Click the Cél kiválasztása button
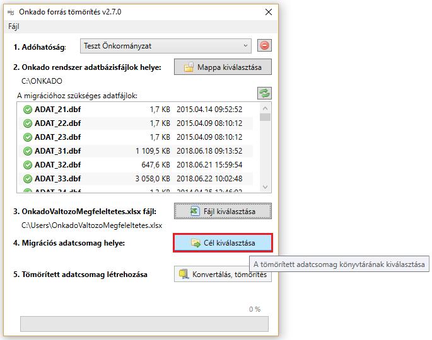The width and height of the screenshot is (432, 340). coord(223,243)
